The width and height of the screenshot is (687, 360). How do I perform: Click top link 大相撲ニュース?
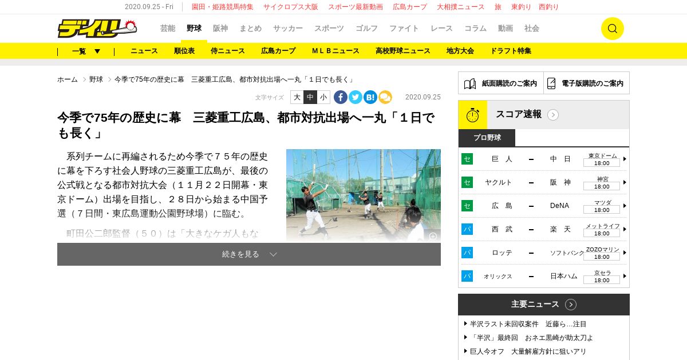pyautogui.click(x=461, y=7)
